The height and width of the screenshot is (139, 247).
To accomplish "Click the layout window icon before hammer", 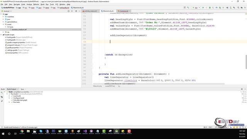I will click(x=184, y=8).
